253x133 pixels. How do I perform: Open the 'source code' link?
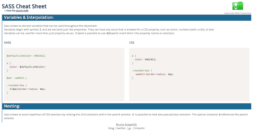click(22, 11)
